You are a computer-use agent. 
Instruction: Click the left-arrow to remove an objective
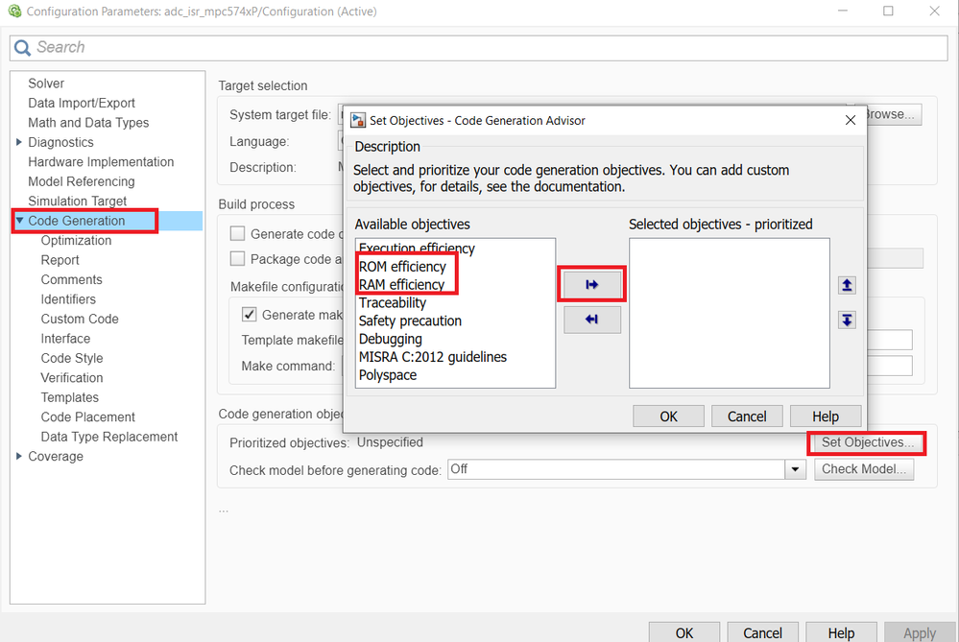pos(591,320)
